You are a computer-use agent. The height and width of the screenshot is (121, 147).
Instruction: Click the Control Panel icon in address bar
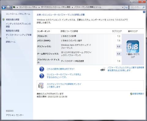(14, 7)
